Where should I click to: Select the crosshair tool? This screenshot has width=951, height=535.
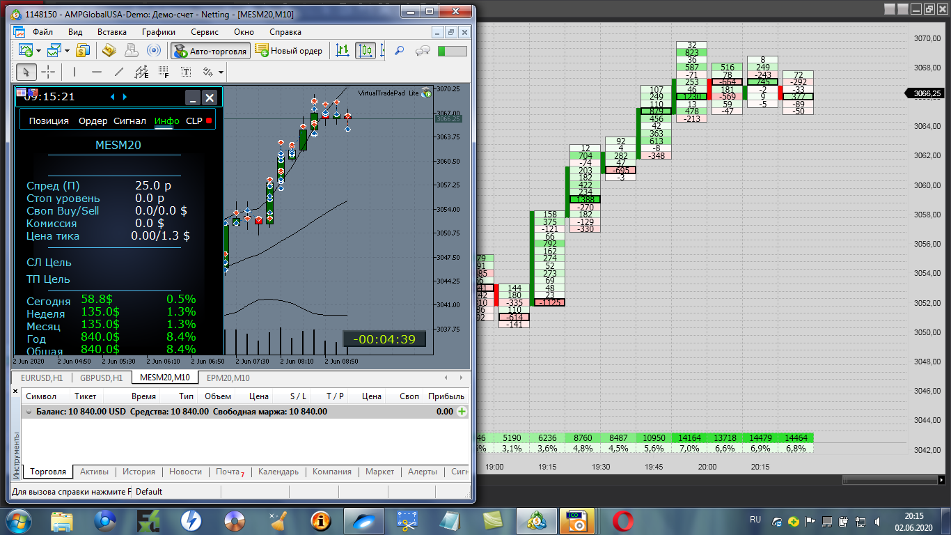coord(48,72)
